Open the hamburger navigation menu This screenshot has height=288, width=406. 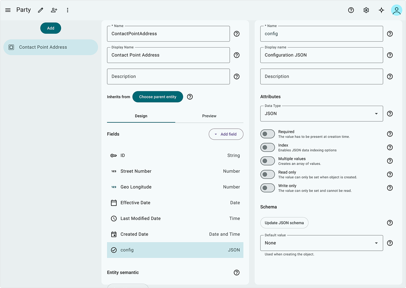[x=8, y=10]
